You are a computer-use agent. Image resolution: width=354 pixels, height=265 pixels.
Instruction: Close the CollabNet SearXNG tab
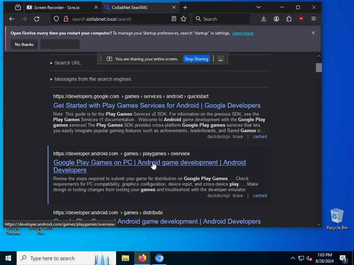coord(174,8)
